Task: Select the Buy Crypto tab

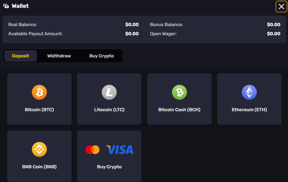Action: point(102,56)
